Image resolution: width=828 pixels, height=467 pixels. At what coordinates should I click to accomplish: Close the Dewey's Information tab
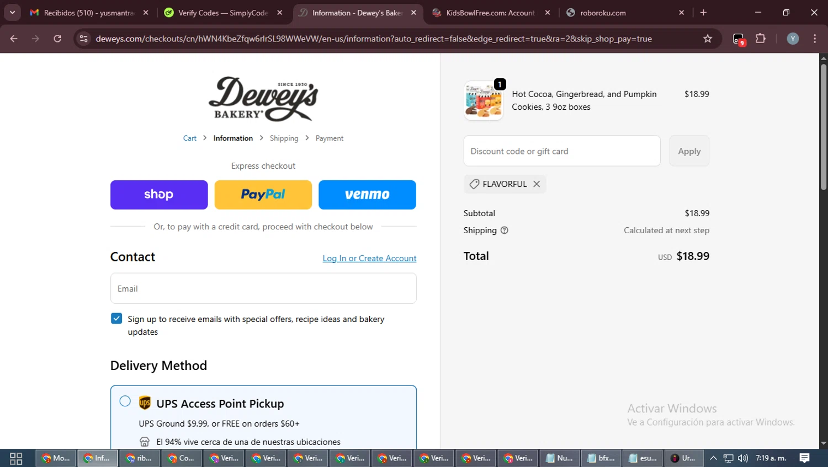pyautogui.click(x=414, y=13)
